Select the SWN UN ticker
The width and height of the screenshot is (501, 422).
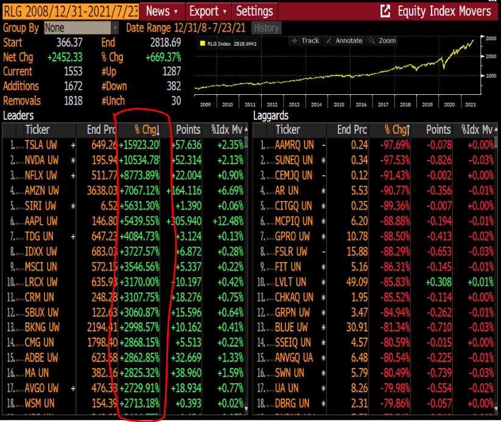(x=290, y=373)
